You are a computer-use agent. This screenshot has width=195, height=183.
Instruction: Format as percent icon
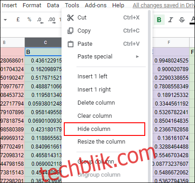(x=29, y=19)
